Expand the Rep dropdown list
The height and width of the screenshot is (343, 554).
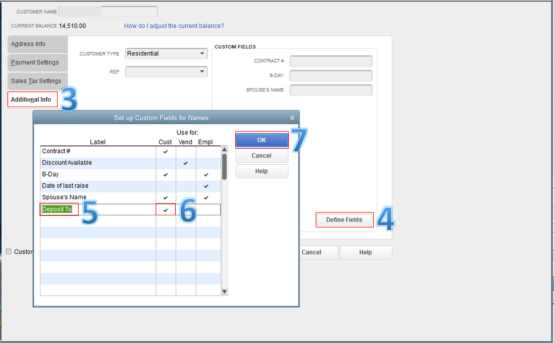tap(166, 72)
